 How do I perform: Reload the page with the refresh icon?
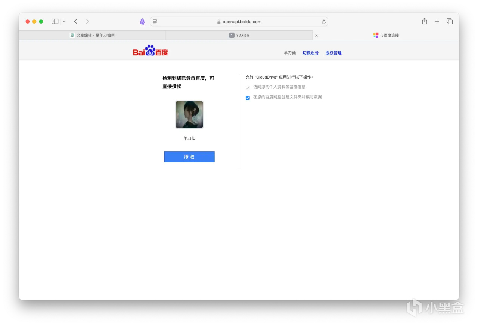coord(323,22)
